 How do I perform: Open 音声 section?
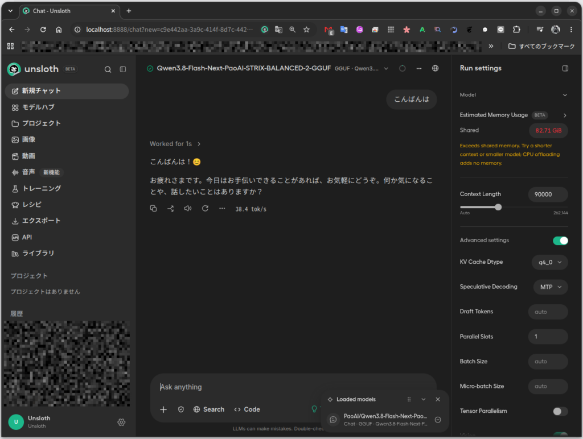tap(67, 172)
